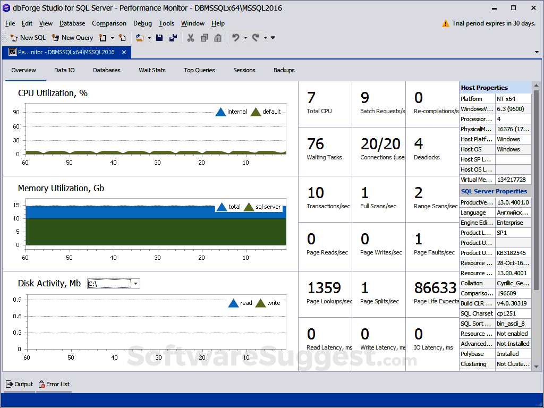Switch to the Wait Stats tab
Image resolution: width=544 pixels, height=408 pixels.
[x=152, y=70]
